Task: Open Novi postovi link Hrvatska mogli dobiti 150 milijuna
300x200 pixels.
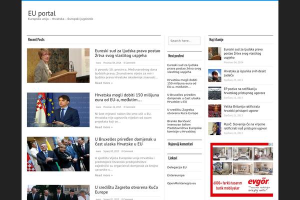Action: 182,83
